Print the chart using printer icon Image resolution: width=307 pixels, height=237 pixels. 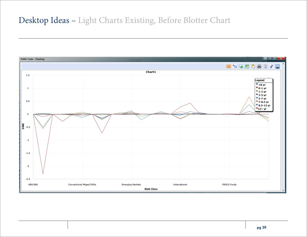coord(259,66)
